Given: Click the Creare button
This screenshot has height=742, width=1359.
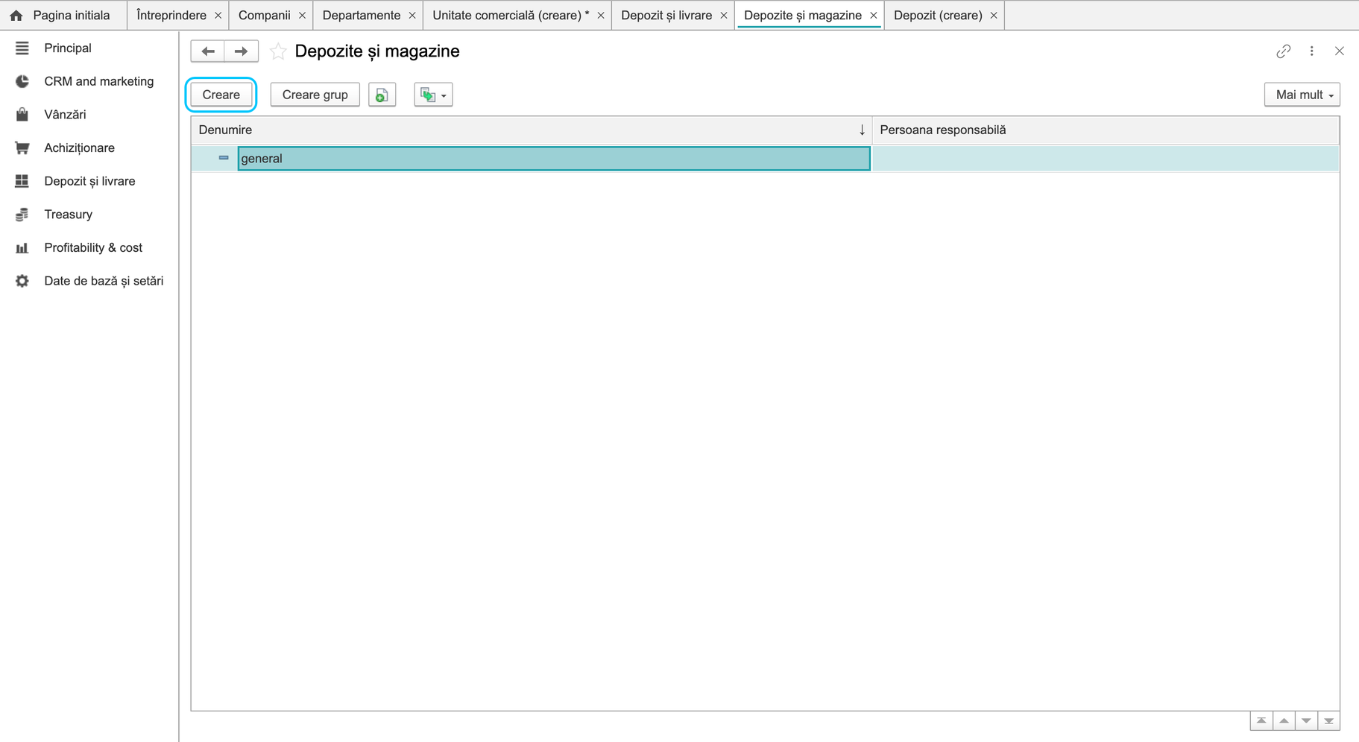Looking at the screenshot, I should [x=221, y=95].
